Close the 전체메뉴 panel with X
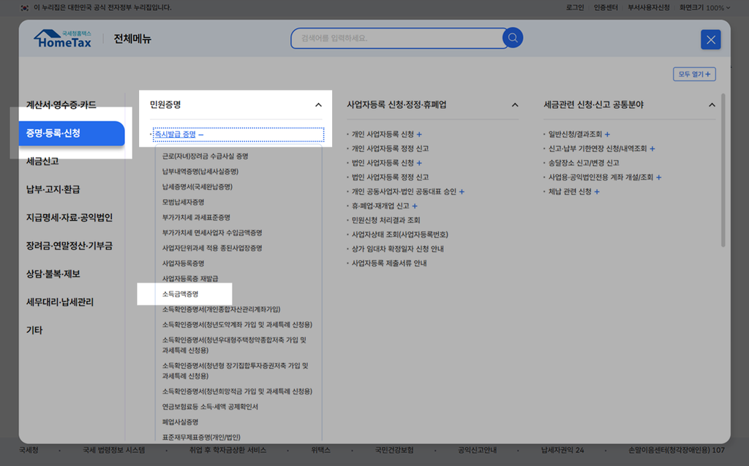The image size is (749, 466). coord(710,39)
